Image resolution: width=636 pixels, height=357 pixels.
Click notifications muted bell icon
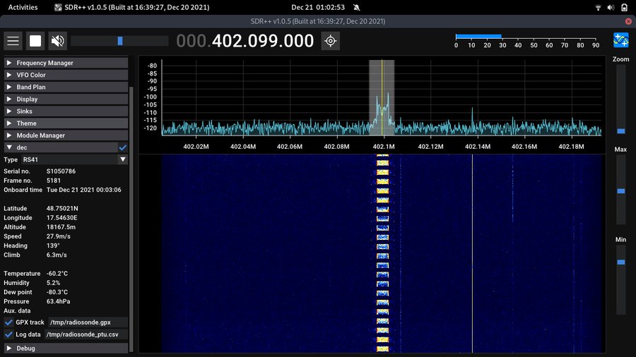357,7
